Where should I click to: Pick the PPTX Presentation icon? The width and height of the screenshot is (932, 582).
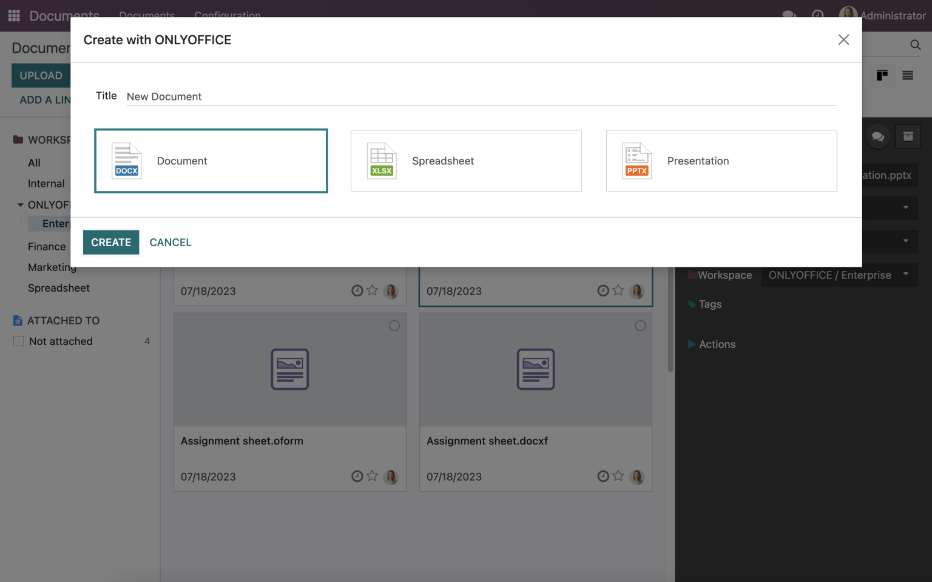[x=637, y=161]
